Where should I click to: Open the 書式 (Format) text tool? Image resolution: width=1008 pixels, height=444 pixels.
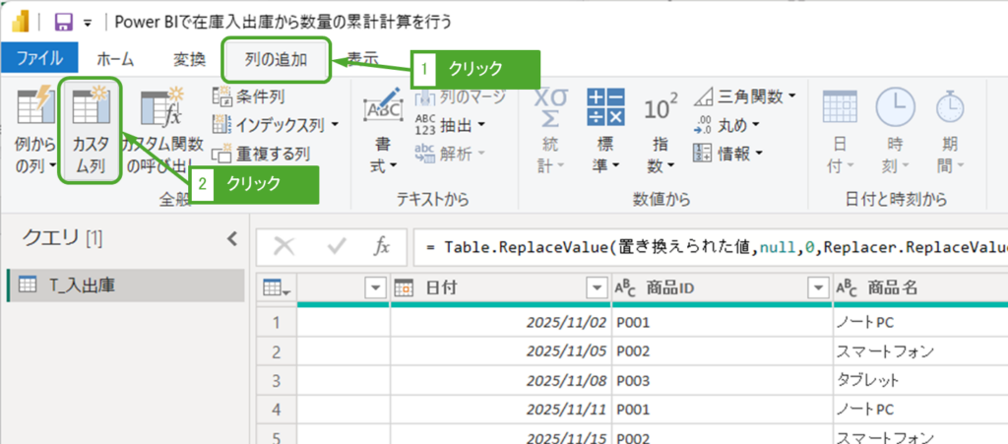click(383, 110)
